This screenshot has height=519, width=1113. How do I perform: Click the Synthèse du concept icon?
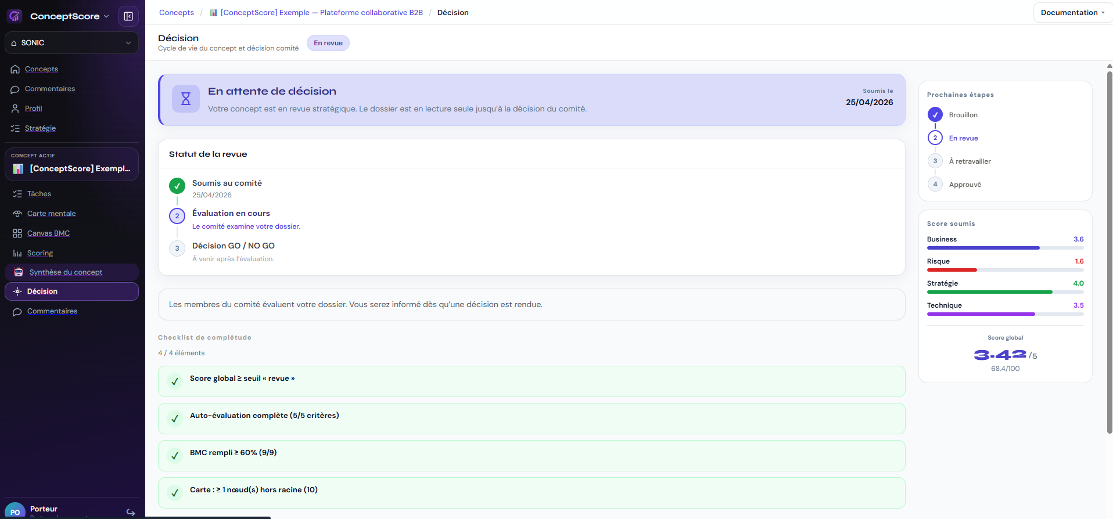(19, 272)
